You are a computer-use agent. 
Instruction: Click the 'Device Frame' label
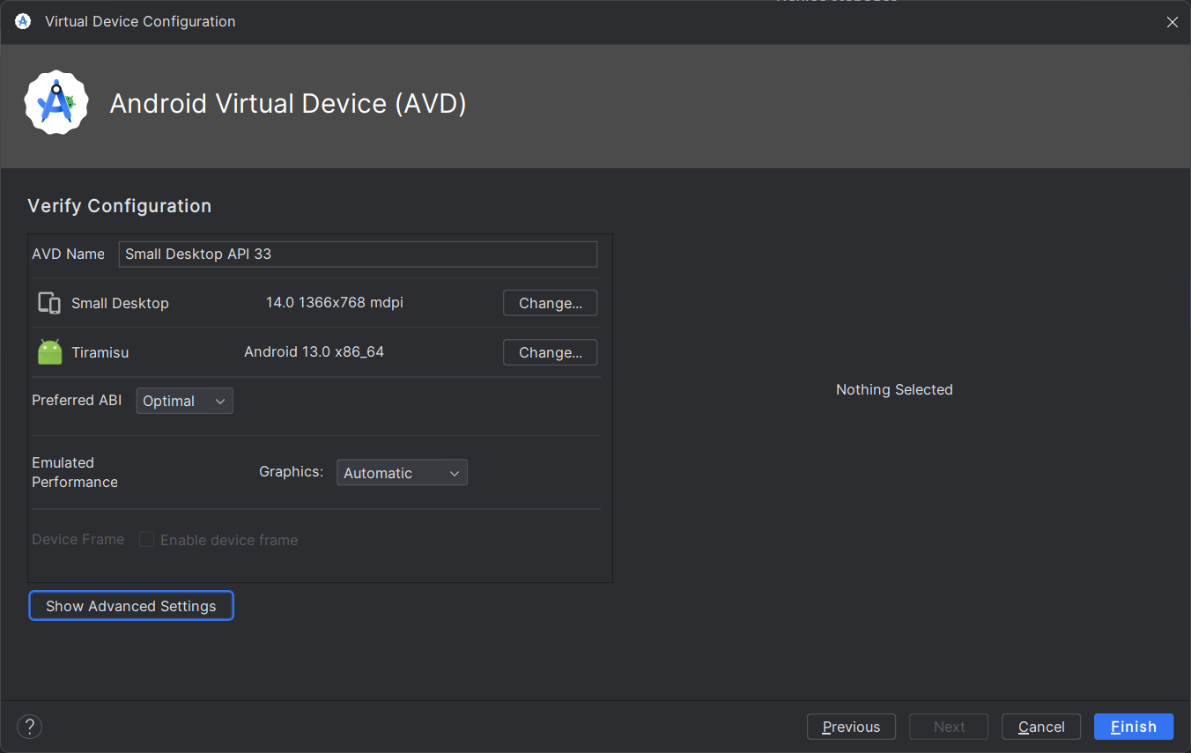[78, 539]
